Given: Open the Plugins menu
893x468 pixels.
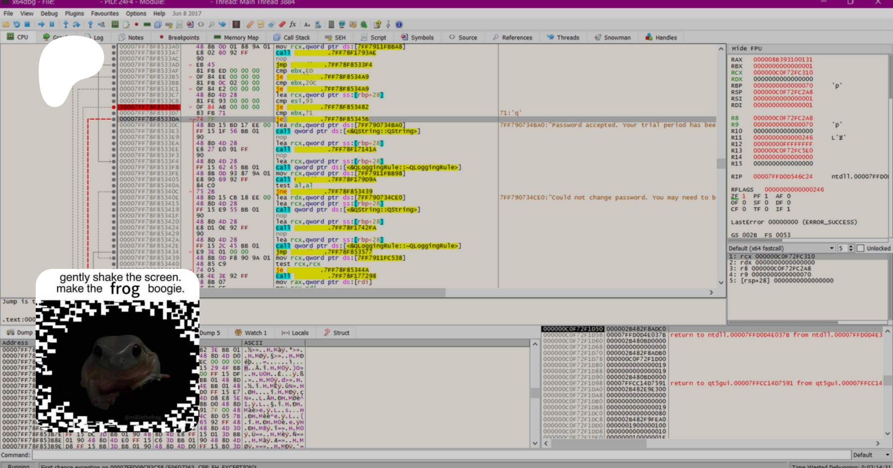Looking at the screenshot, I should 74,13.
